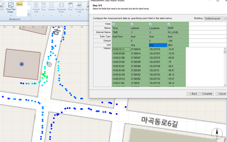
Task: Expand Vertical Wall dropdown arrow
Action: click(x=36, y=15)
